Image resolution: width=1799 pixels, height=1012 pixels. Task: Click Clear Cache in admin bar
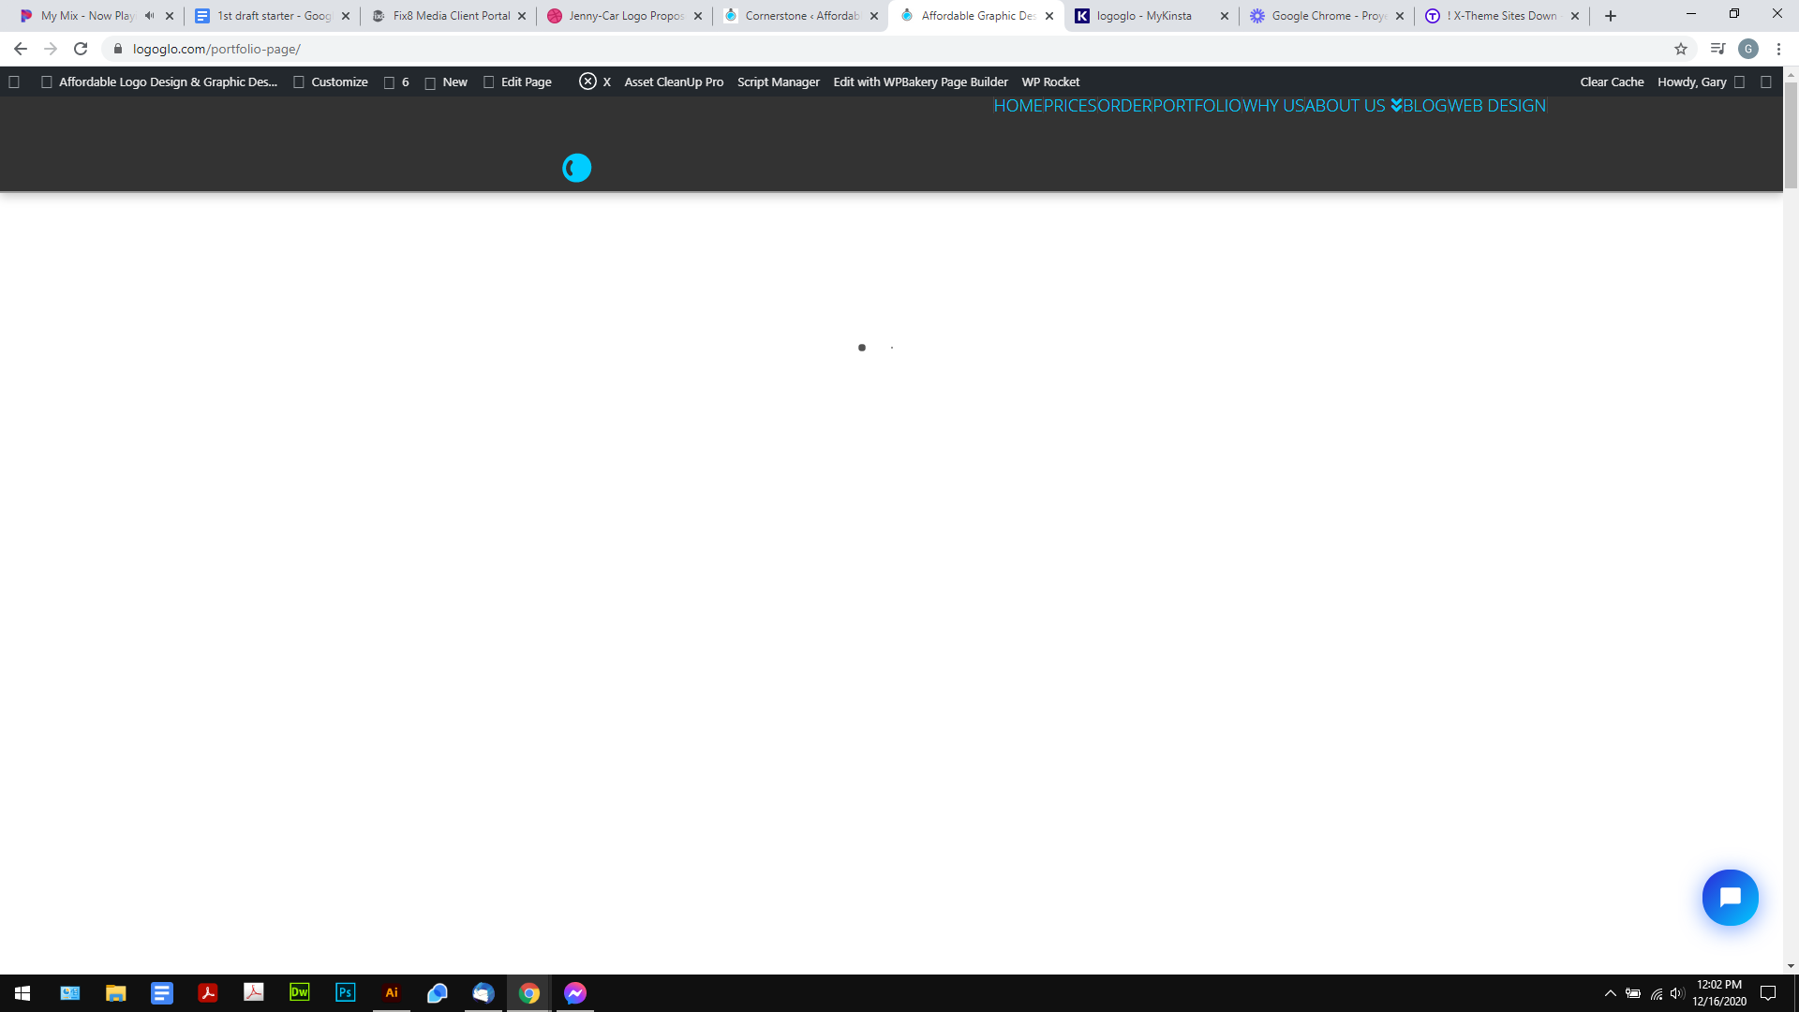click(x=1612, y=82)
